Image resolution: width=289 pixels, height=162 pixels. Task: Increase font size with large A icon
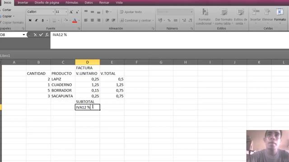[71, 12]
